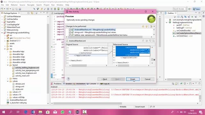Viewport: 205px width, 115px height.
Task: Expand the loginsafira project
Action: point(2,22)
